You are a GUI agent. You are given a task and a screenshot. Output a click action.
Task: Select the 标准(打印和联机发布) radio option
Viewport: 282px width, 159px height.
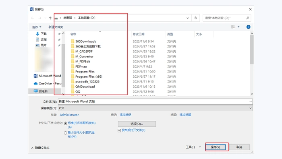[65, 123]
